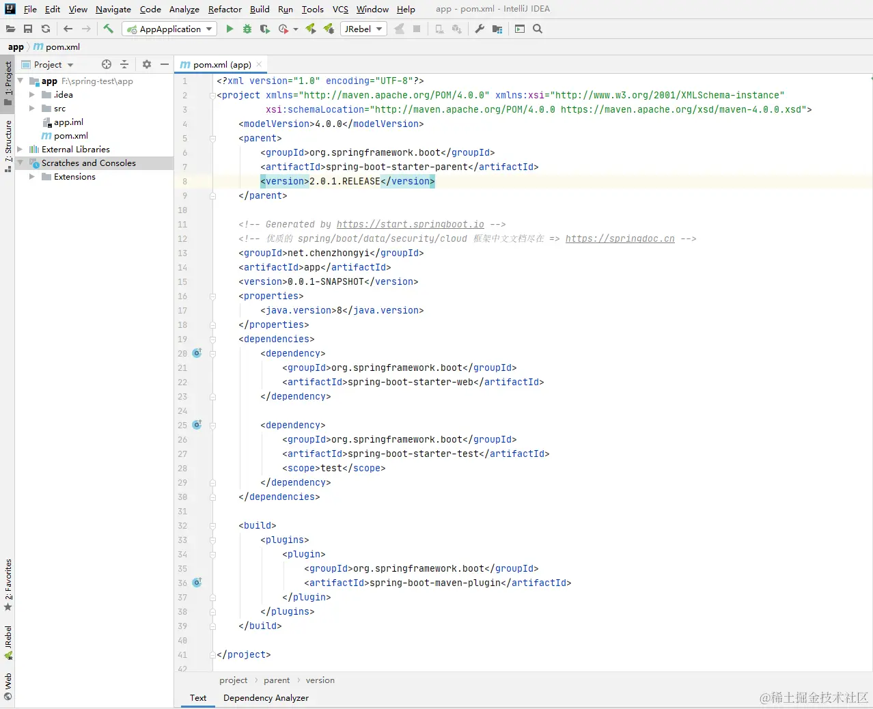Open Search Everywhere magnifier icon

point(538,29)
